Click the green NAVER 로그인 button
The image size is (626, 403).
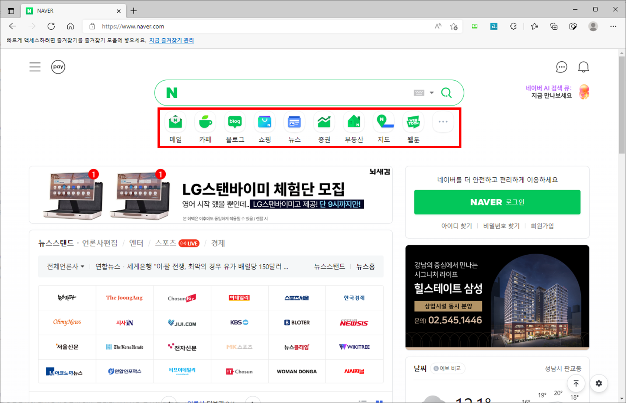[x=497, y=202]
